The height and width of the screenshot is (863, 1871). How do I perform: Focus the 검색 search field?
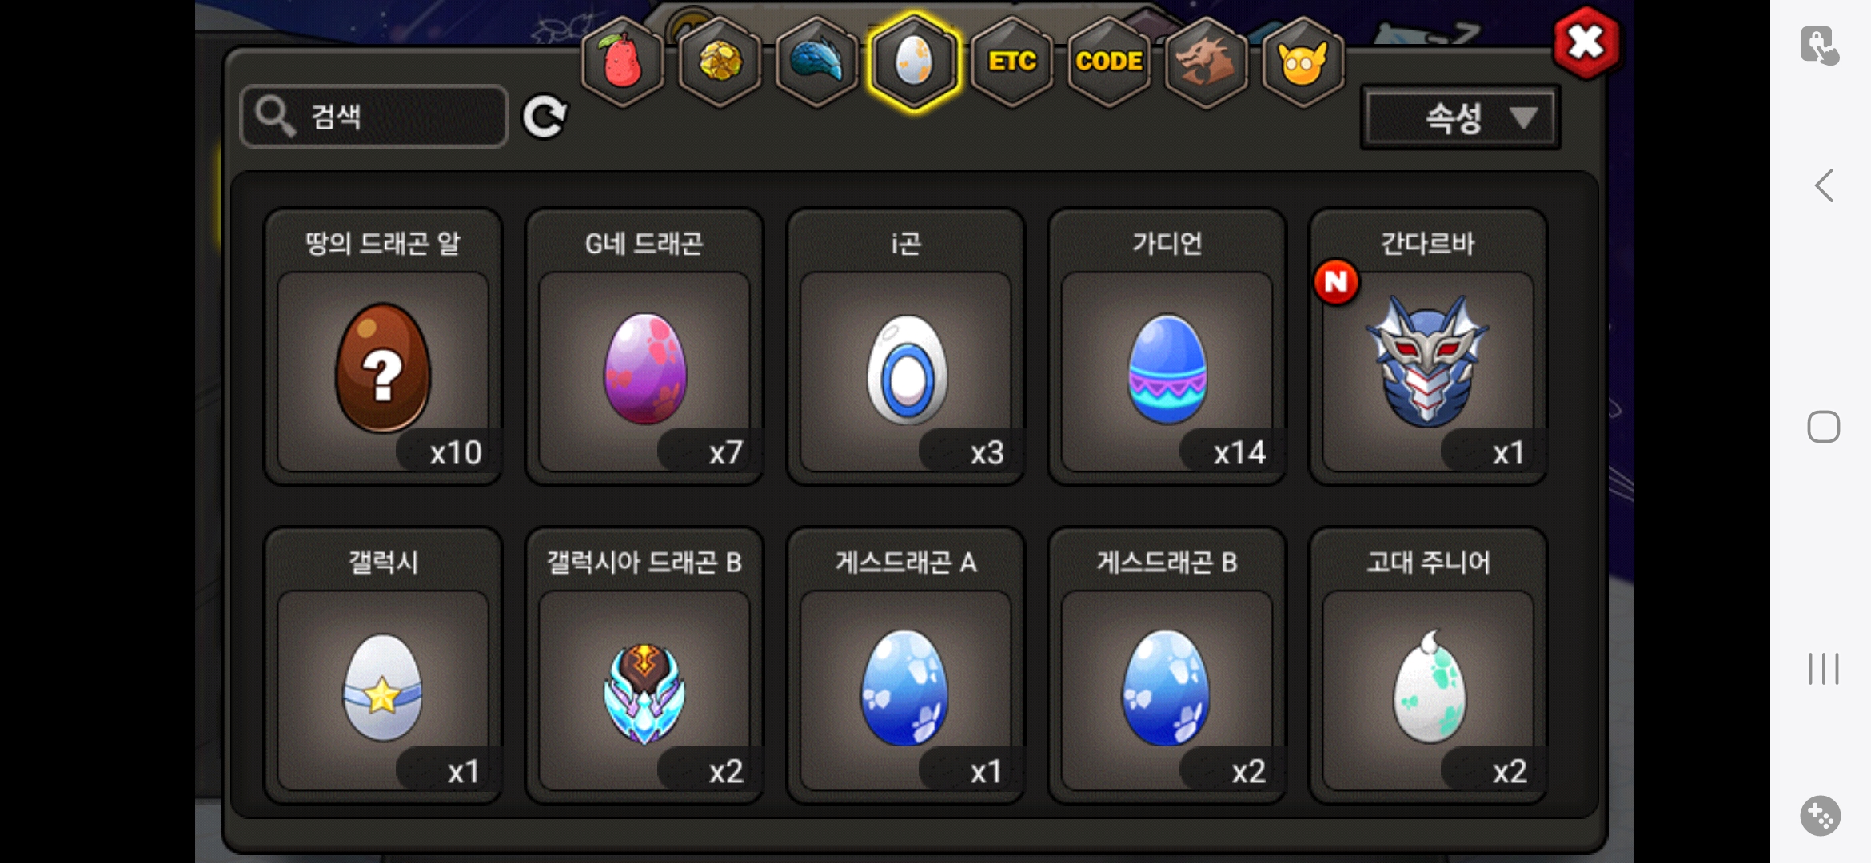click(374, 117)
